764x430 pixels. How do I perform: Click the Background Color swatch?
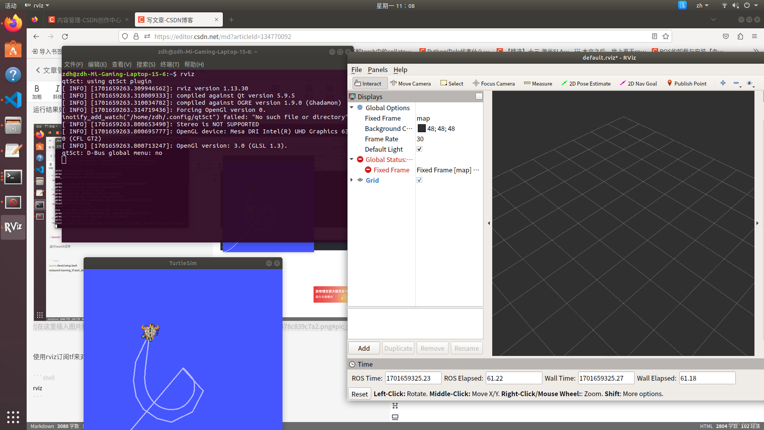(421, 128)
